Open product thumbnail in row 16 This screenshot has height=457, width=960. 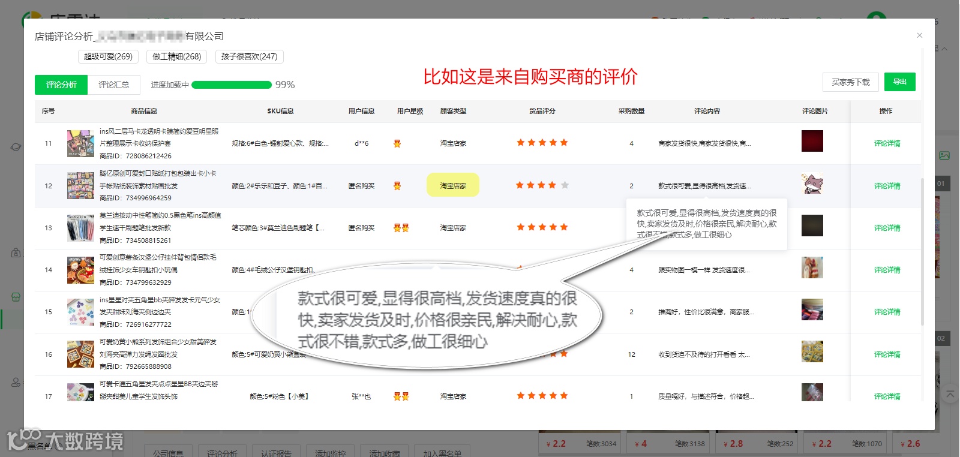[80, 354]
